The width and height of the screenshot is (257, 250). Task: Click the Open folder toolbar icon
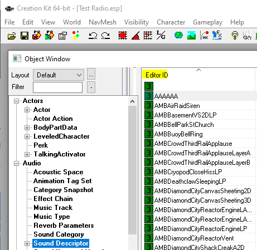(x=12, y=36)
